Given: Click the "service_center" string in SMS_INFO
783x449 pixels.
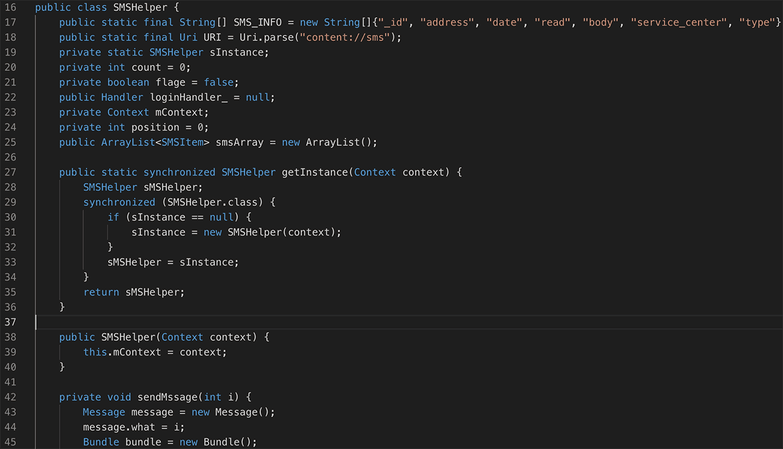Looking at the screenshot, I should (x=679, y=23).
